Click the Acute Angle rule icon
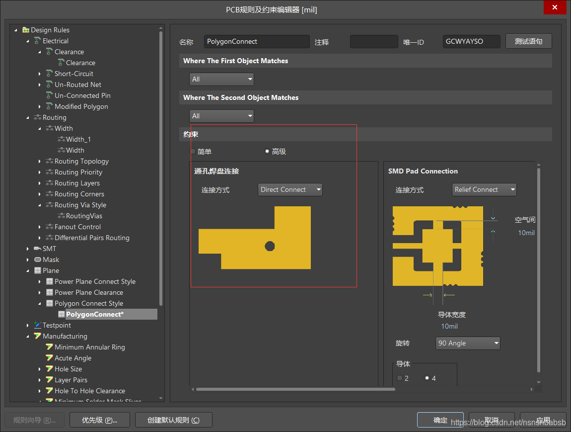This screenshot has height=432, width=571. pos(50,357)
